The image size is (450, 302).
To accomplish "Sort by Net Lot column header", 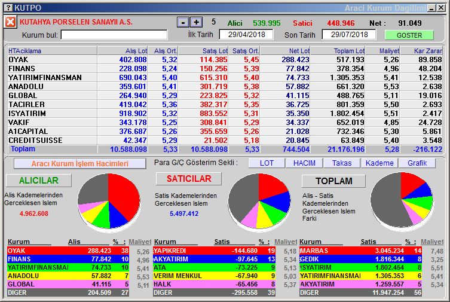I will 285,51.
